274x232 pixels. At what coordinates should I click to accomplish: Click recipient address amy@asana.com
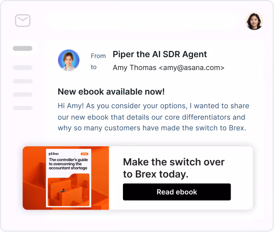(192, 68)
